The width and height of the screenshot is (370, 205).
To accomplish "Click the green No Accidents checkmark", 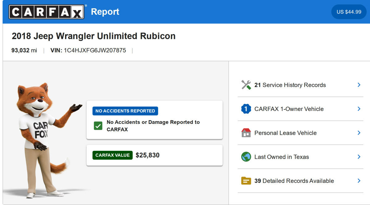I will 98,126.
